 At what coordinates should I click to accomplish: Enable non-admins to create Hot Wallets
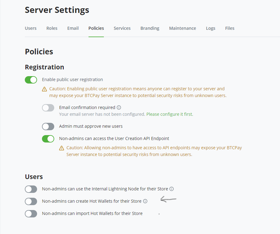[31, 201]
